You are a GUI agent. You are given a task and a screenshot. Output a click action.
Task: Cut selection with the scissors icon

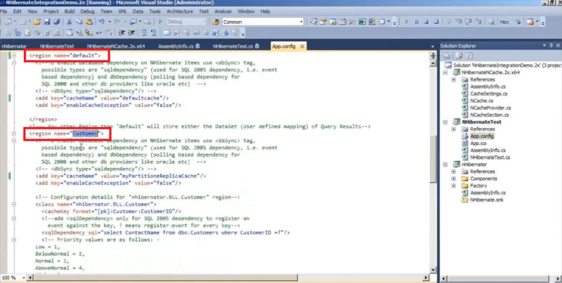69,22
